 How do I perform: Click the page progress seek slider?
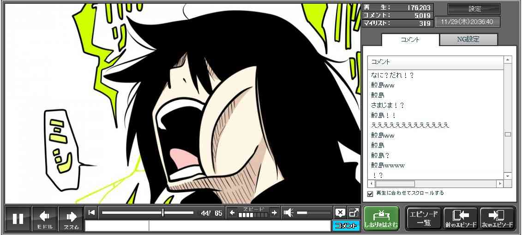tap(147, 212)
